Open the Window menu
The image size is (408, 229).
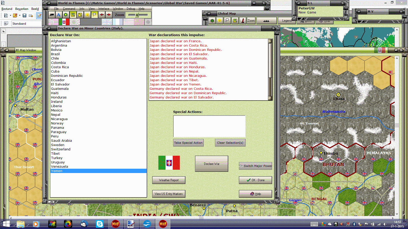[x=118, y=9]
